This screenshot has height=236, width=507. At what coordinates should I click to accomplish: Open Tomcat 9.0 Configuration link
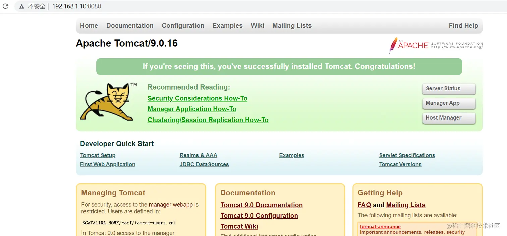tap(259, 216)
